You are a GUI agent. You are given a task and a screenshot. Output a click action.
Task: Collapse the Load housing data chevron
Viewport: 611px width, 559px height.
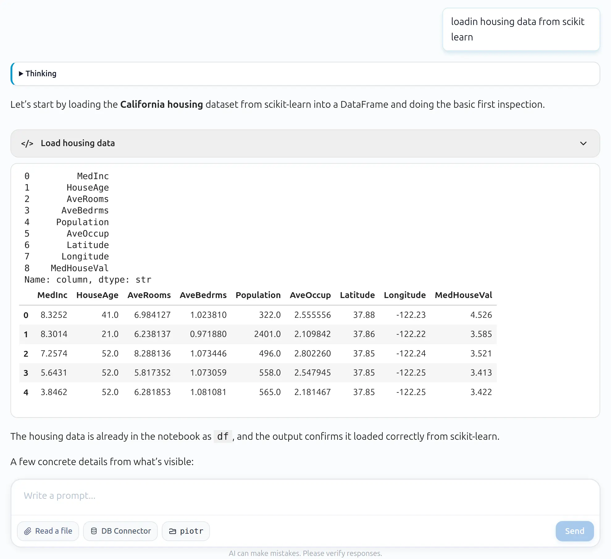pyautogui.click(x=583, y=143)
